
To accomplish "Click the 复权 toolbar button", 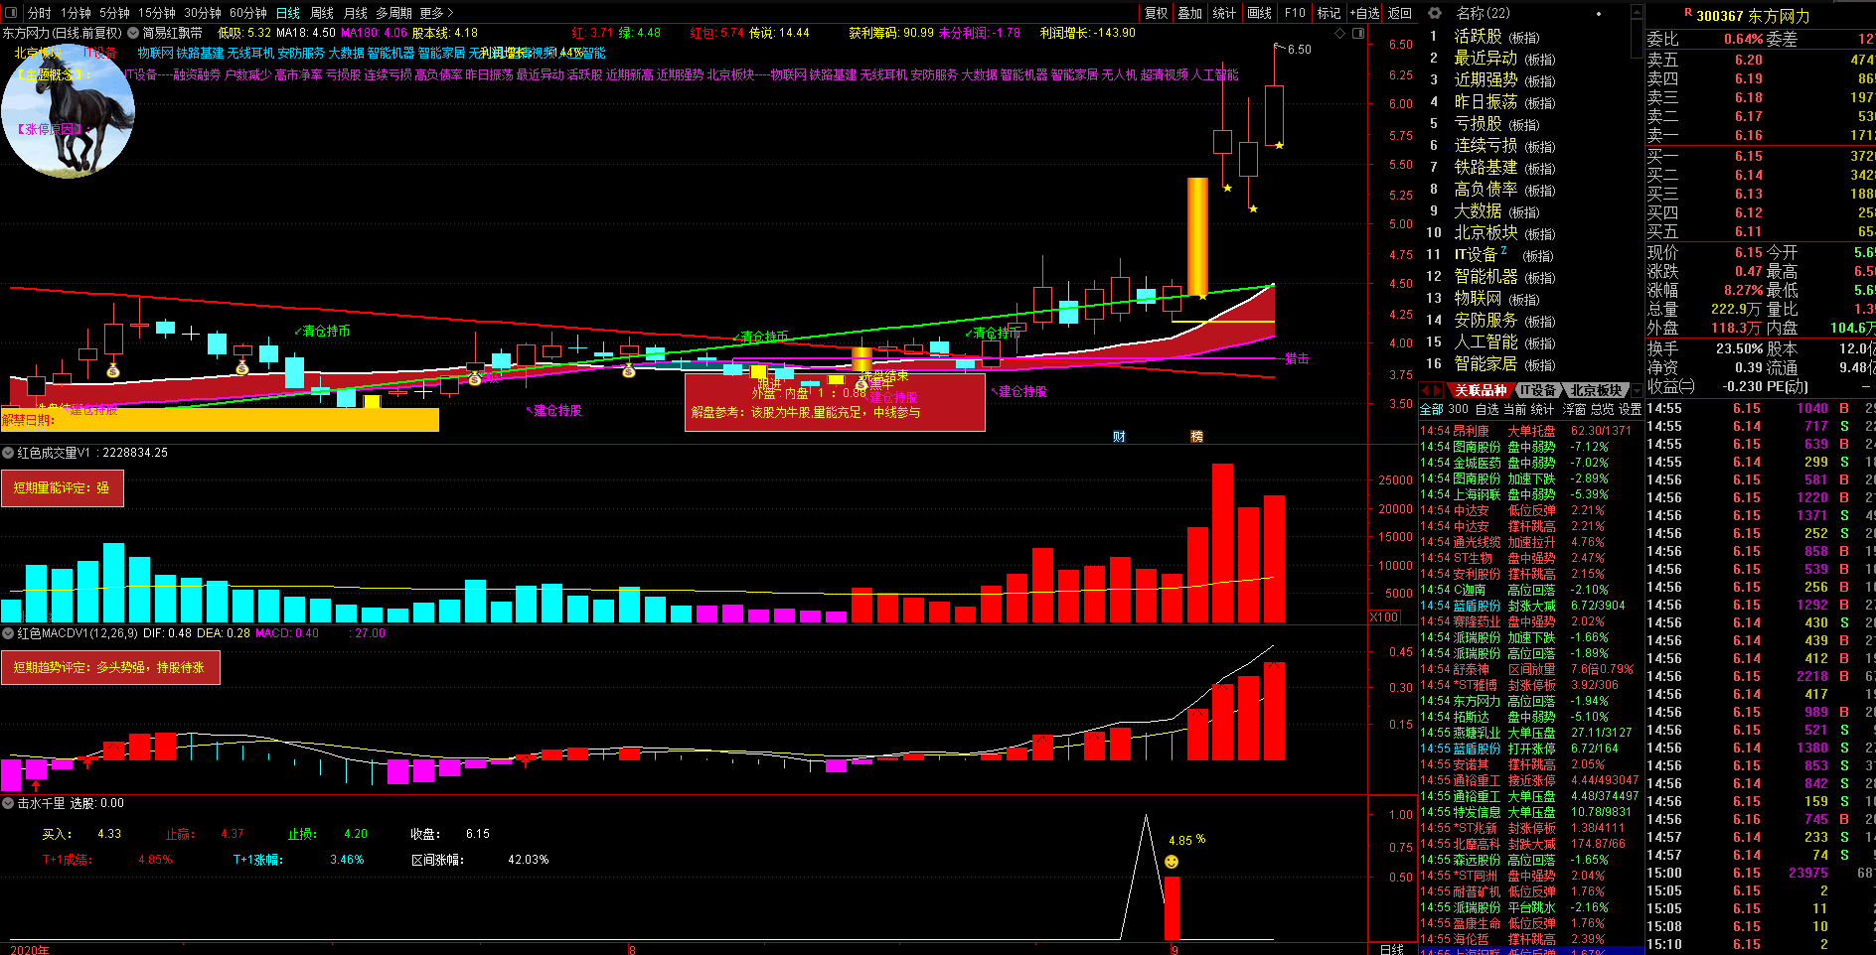I will point(1156,13).
